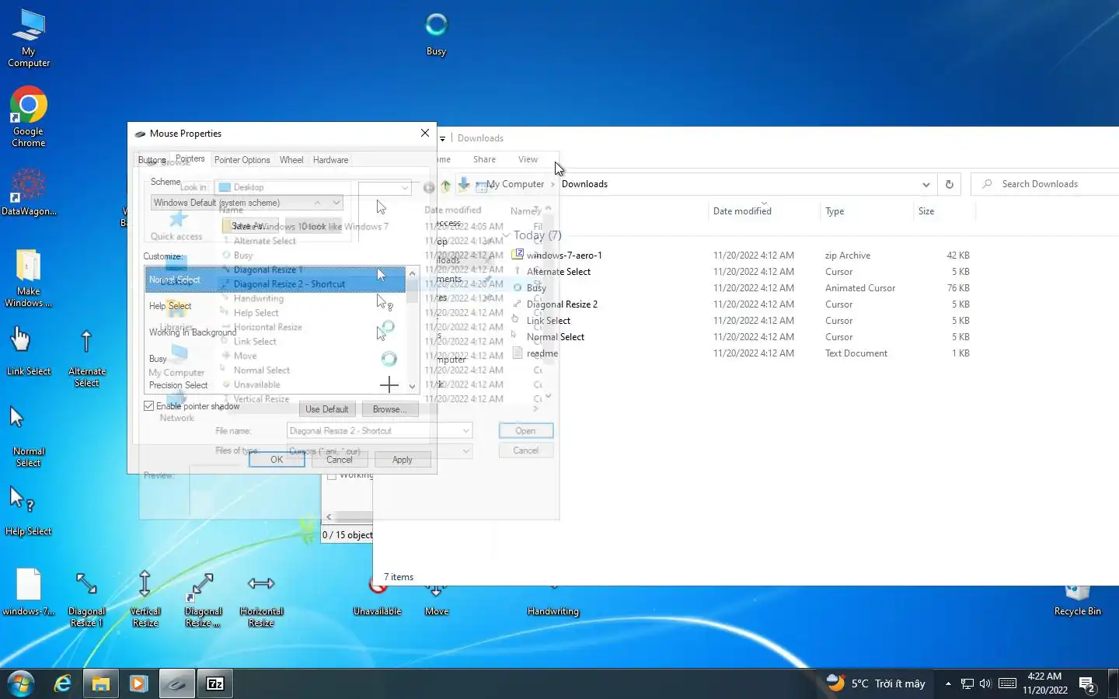Switch to the Buttons tab
This screenshot has height=699, width=1119.
pos(152,160)
